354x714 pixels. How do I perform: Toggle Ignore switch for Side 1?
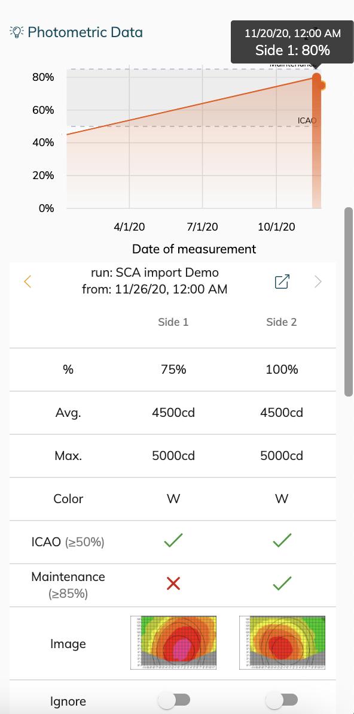(x=173, y=700)
